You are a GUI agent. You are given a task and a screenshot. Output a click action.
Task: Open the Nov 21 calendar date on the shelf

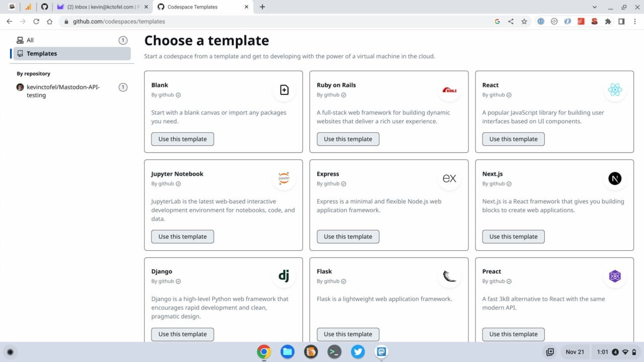[575, 352]
